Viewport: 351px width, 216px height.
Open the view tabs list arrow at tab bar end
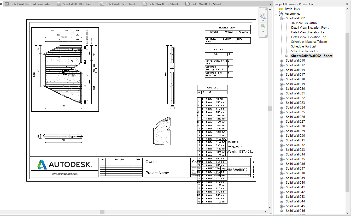click(270, 4)
